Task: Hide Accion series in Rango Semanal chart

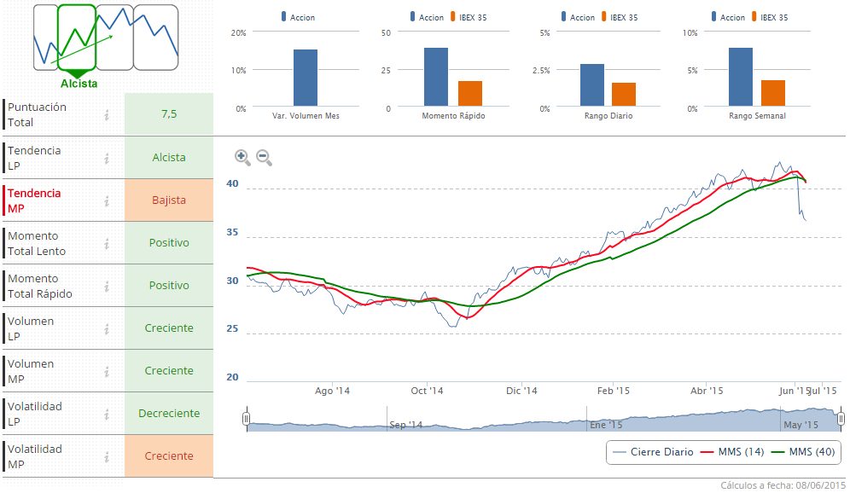Action: (x=726, y=17)
